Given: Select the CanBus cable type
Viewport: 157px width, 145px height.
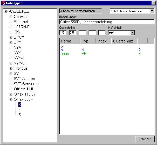Looking at the screenshot, I should pos(21,17).
